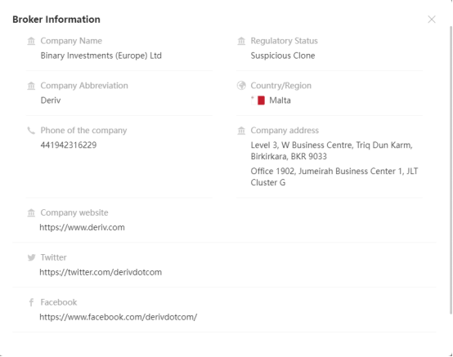This screenshot has width=453, height=357.
Task: Click the Company Abbreviation bank icon
Action: pyautogui.click(x=31, y=86)
